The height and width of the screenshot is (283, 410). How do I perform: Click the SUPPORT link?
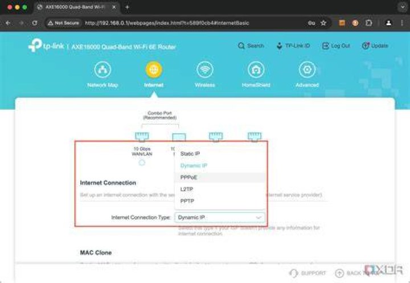308,273
